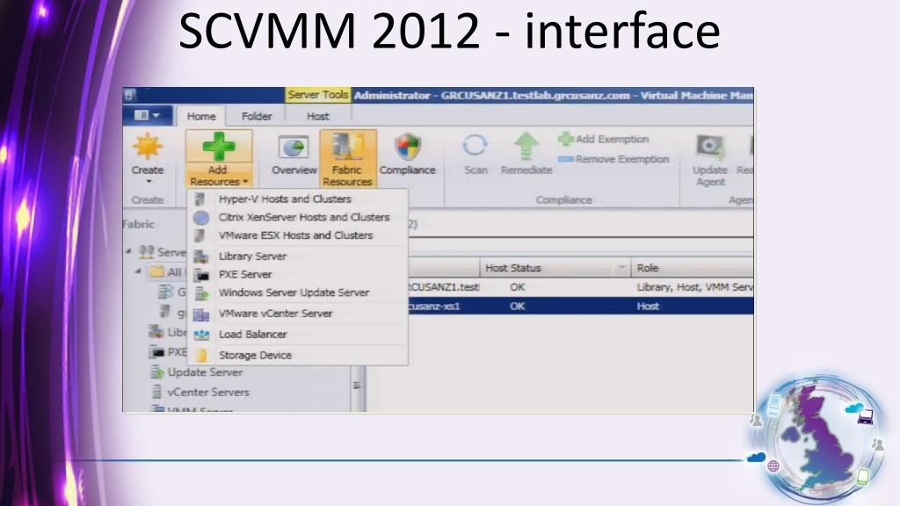Image resolution: width=900 pixels, height=506 pixels.
Task: Click the Servers node icon
Action: [x=147, y=252]
